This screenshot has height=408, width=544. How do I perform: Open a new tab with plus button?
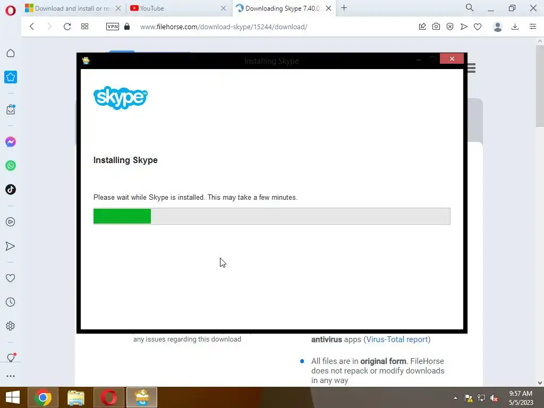click(x=344, y=8)
